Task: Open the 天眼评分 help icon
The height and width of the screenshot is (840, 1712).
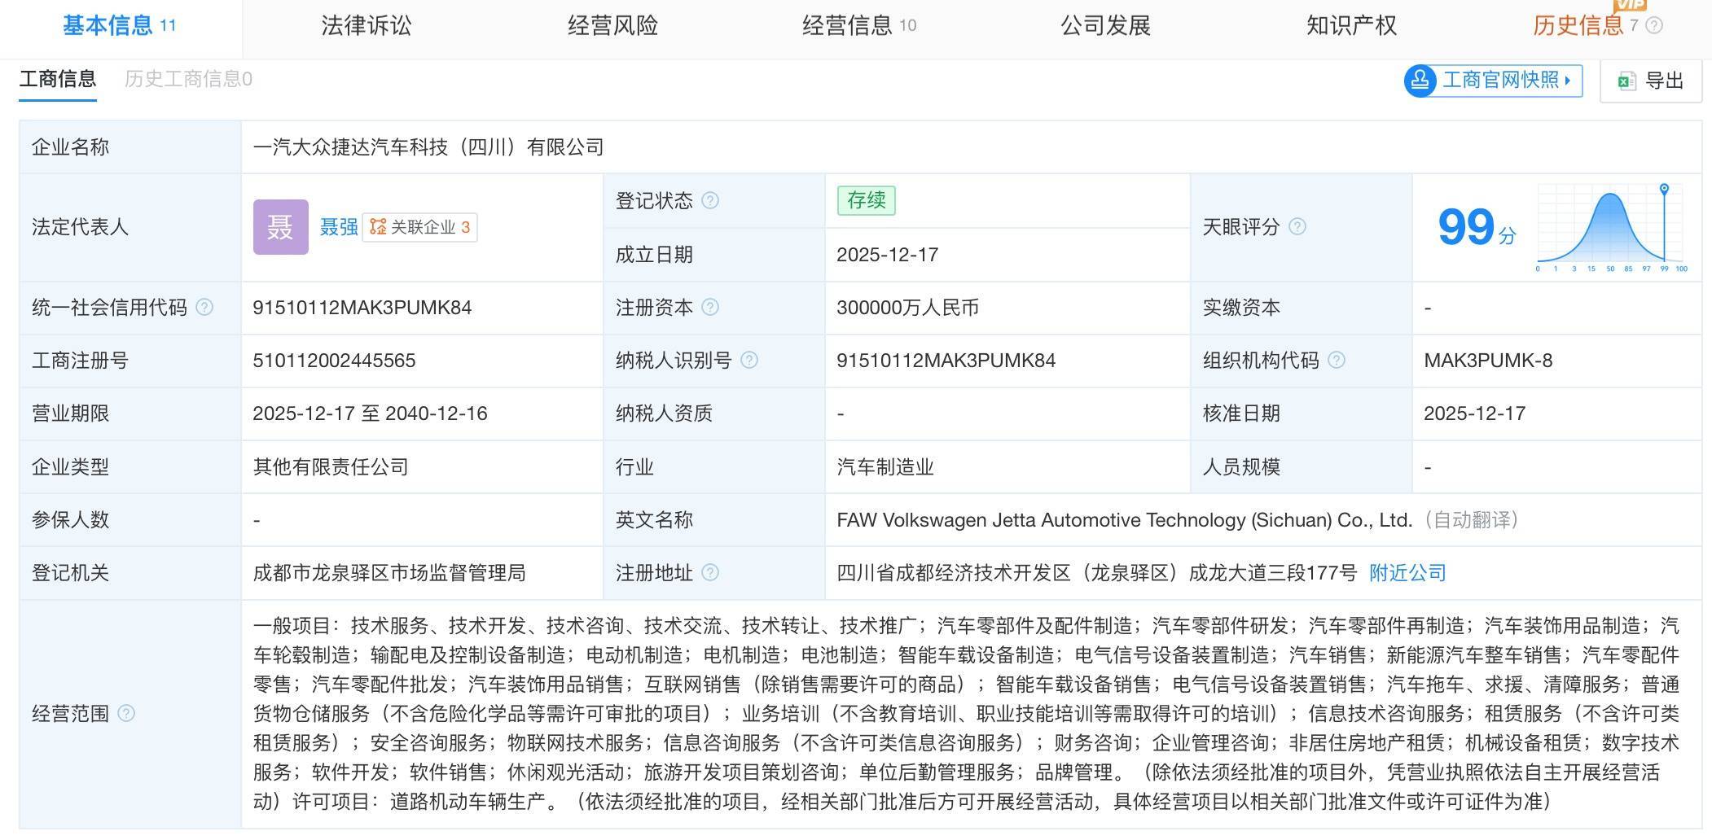Action: point(1297,226)
